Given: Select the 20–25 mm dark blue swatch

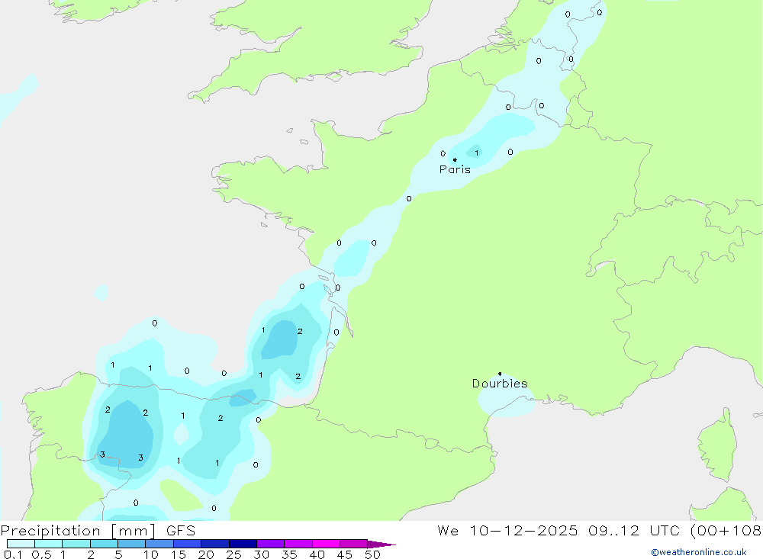Looking at the screenshot, I should coord(214,544).
